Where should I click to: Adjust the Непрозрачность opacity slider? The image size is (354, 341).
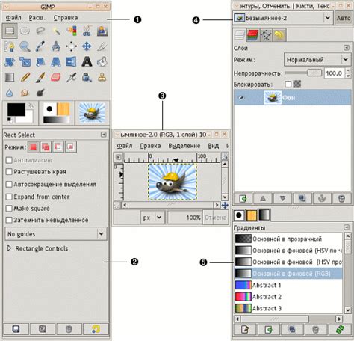pos(303,73)
